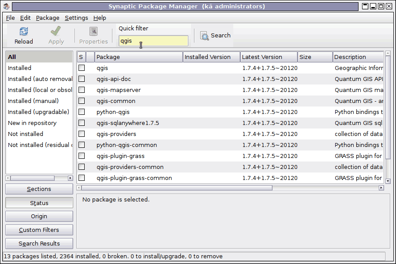
Task: Click the Synaptic window menu icon in title bar
Action: pos(7,6)
